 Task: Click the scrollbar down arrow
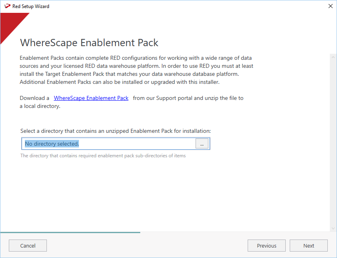coord(333,228)
